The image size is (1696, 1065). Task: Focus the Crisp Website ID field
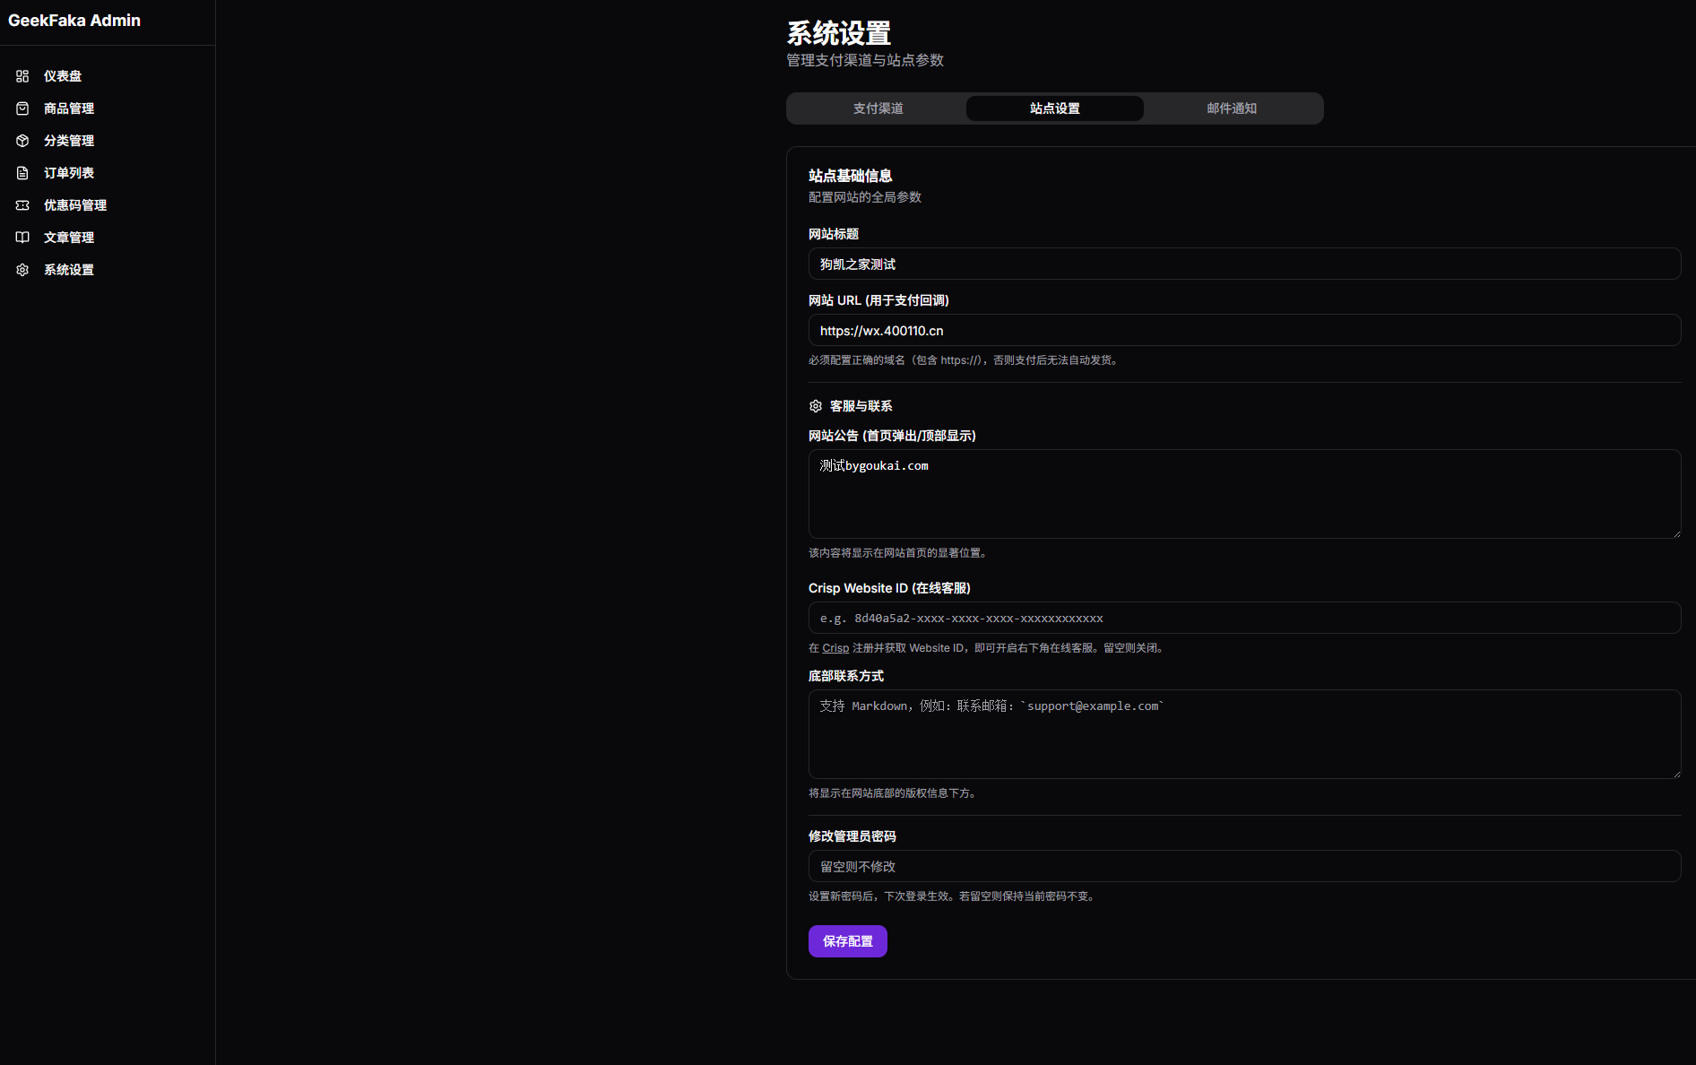click(1244, 618)
